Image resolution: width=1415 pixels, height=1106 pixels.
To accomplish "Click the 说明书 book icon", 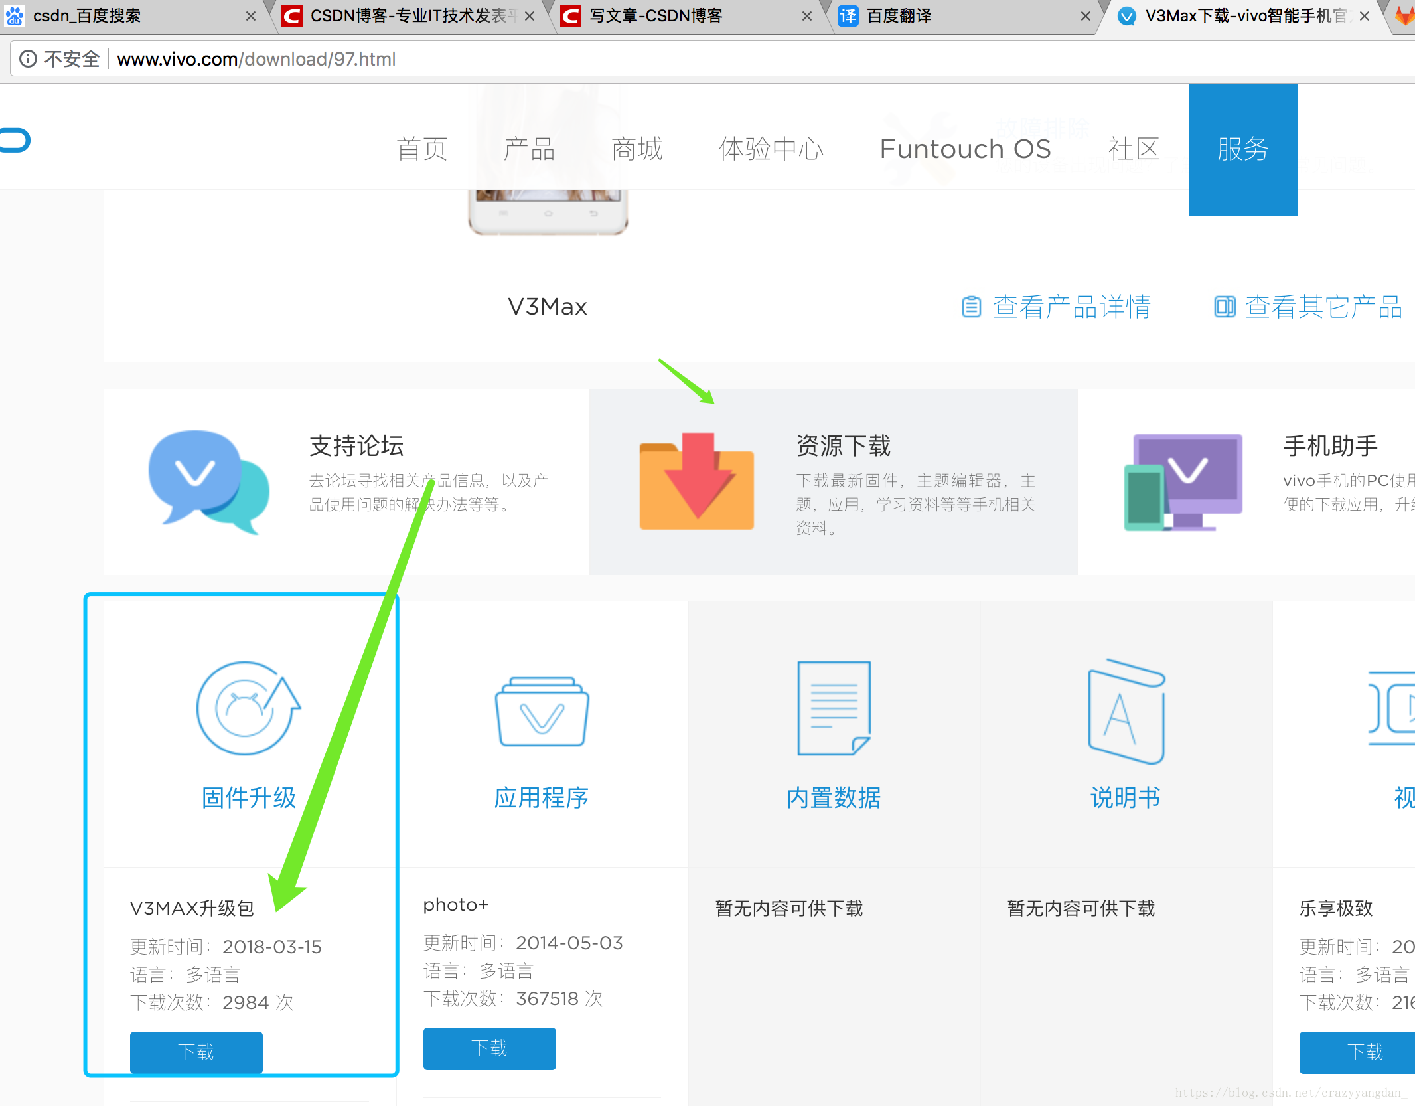I will 1126,710.
